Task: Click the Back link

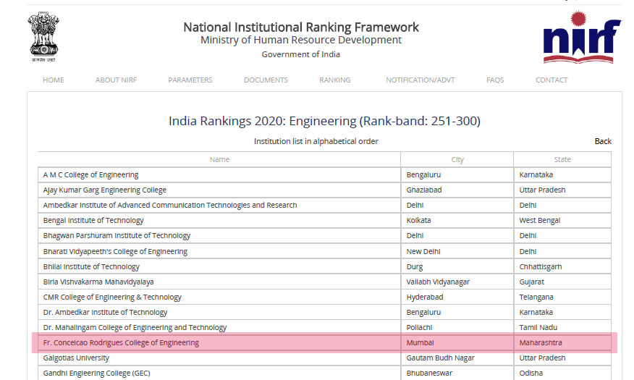Action: coord(603,141)
